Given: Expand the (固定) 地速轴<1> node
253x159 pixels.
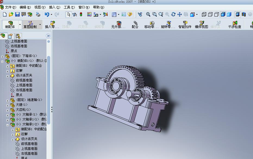Looking at the screenshot, I should 7,101.
